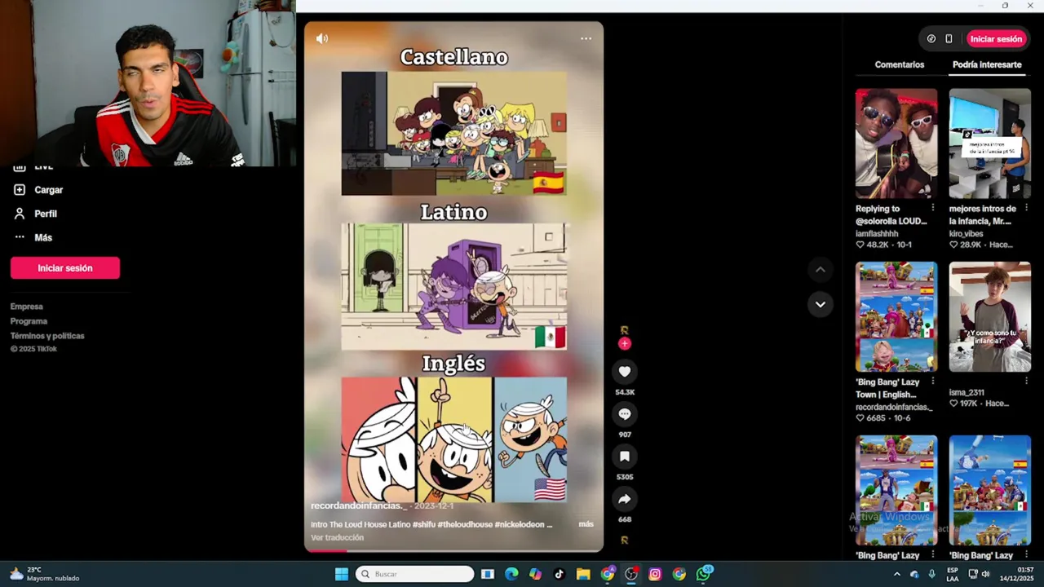Click the taskbar microphone tray icon
1044x587 pixels.
931,574
